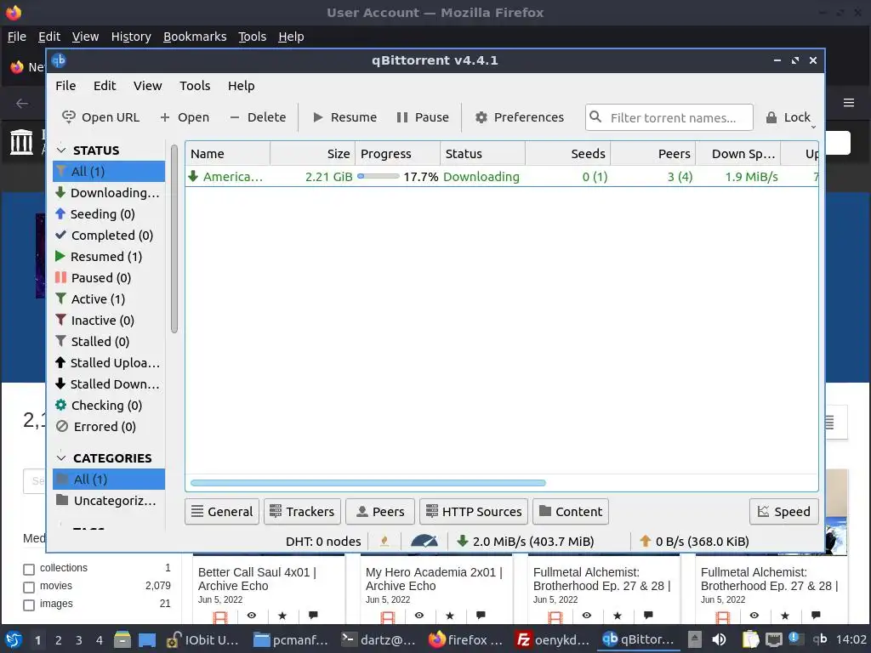This screenshot has height=653, width=871.
Task: Click the volume icon in system tray
Action: [x=719, y=639]
